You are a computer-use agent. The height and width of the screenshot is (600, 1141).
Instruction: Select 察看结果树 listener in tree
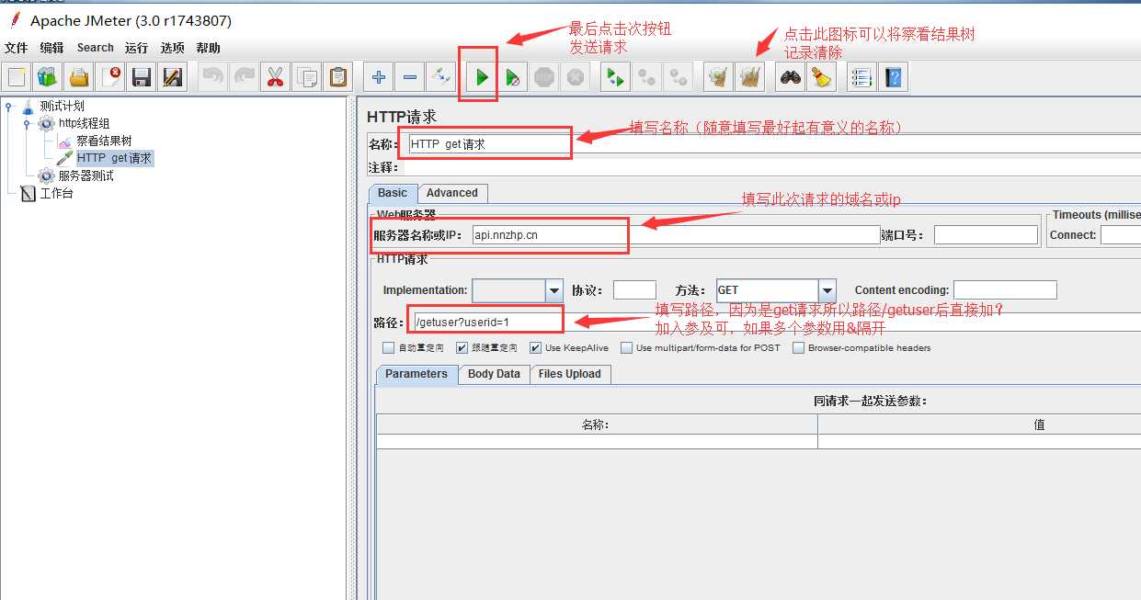(x=104, y=142)
